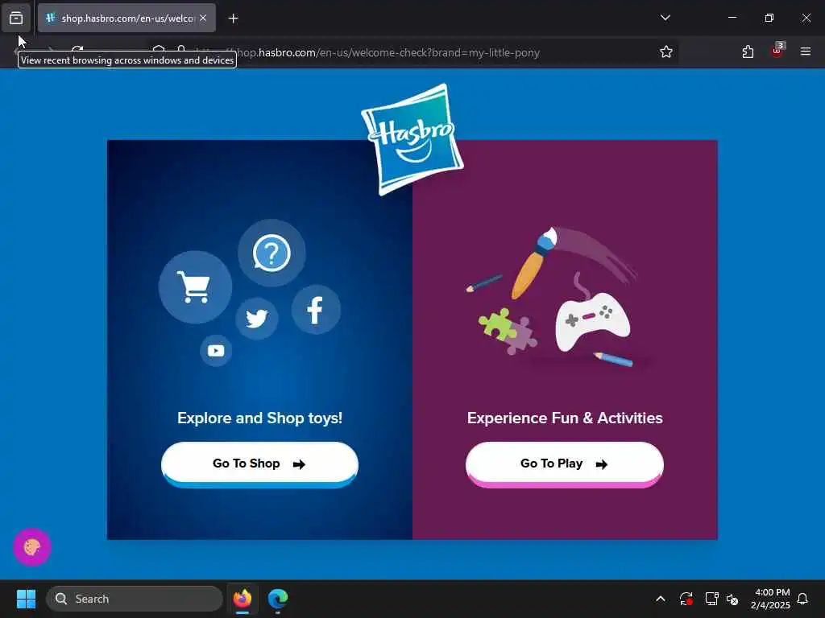Viewport: 825px width, 618px height.
Task: Click the taskbar Search box
Action: coord(135,599)
